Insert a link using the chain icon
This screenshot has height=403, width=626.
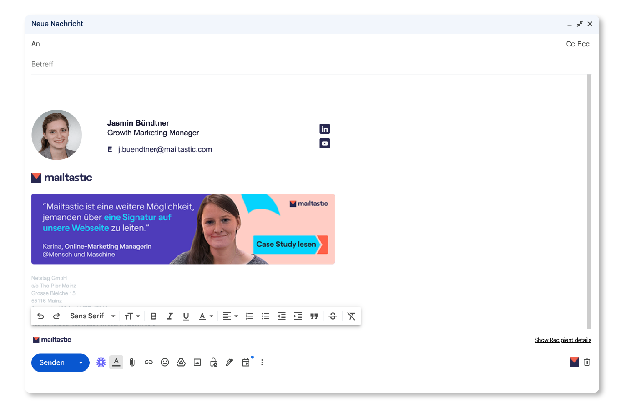click(x=148, y=362)
